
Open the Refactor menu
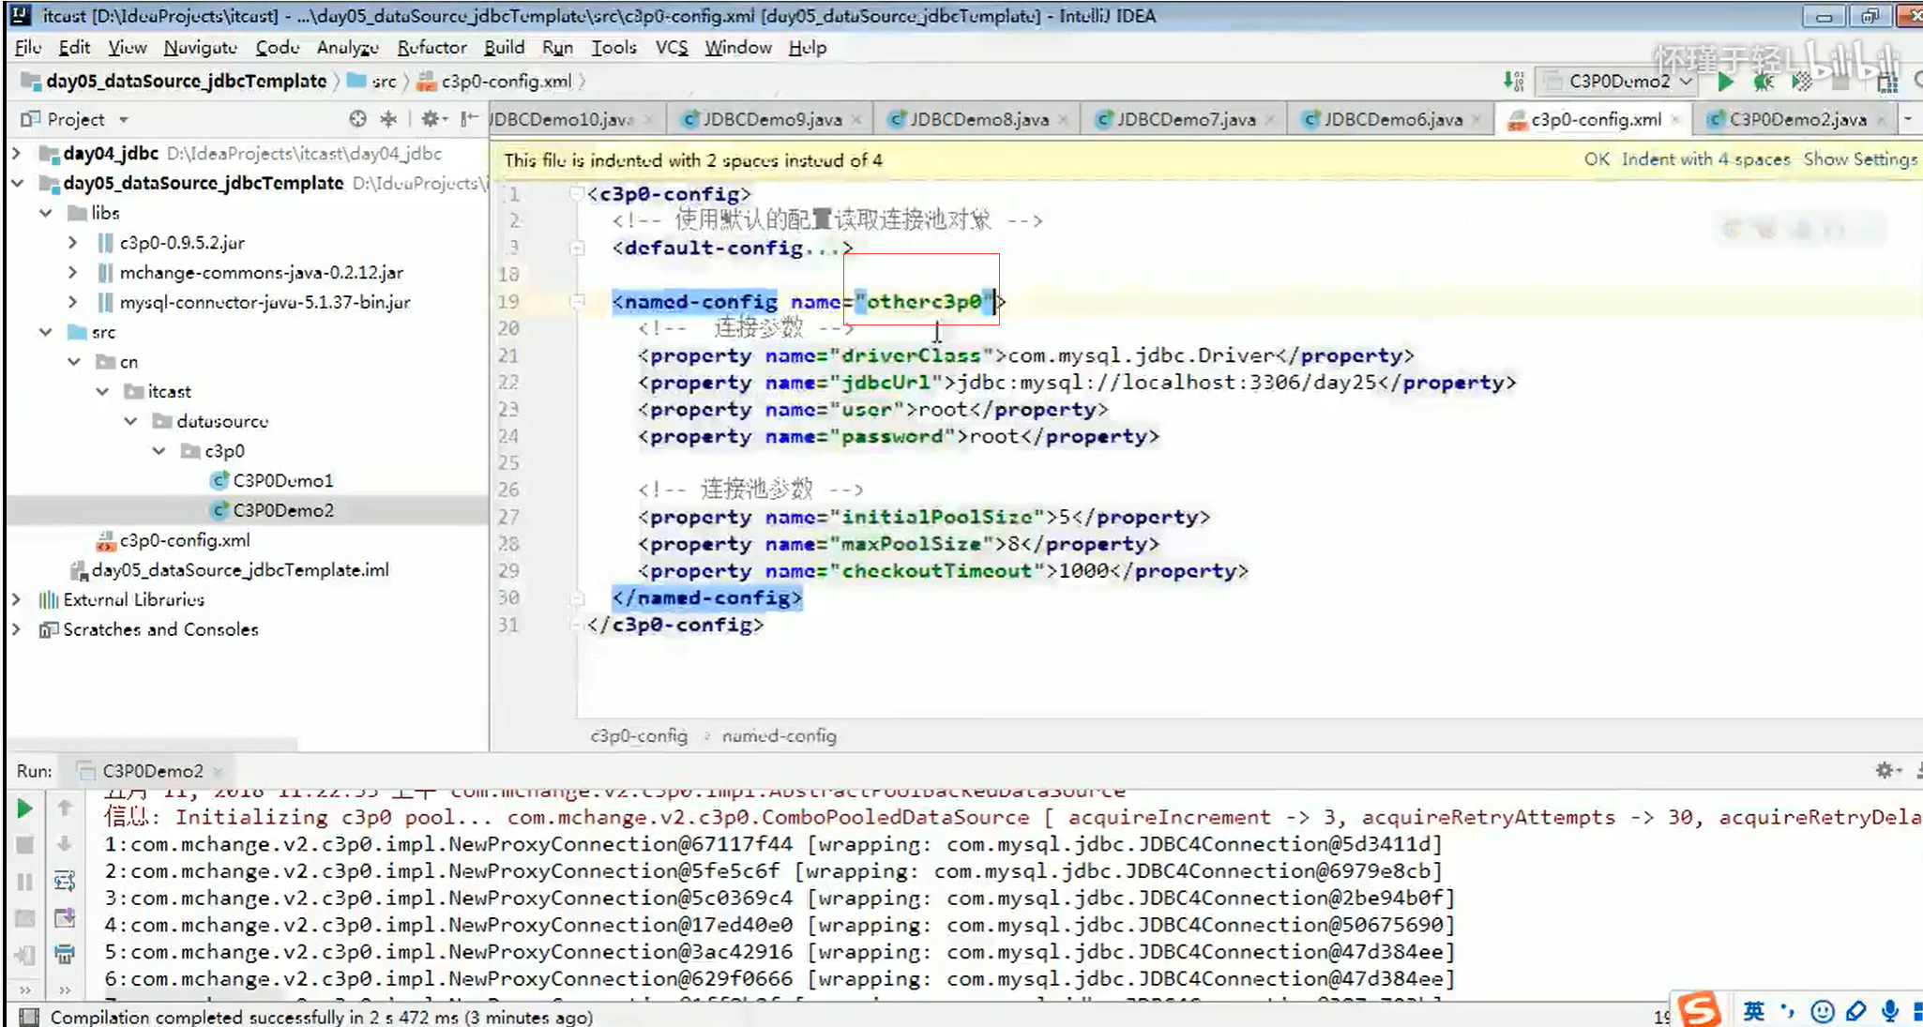(x=431, y=47)
